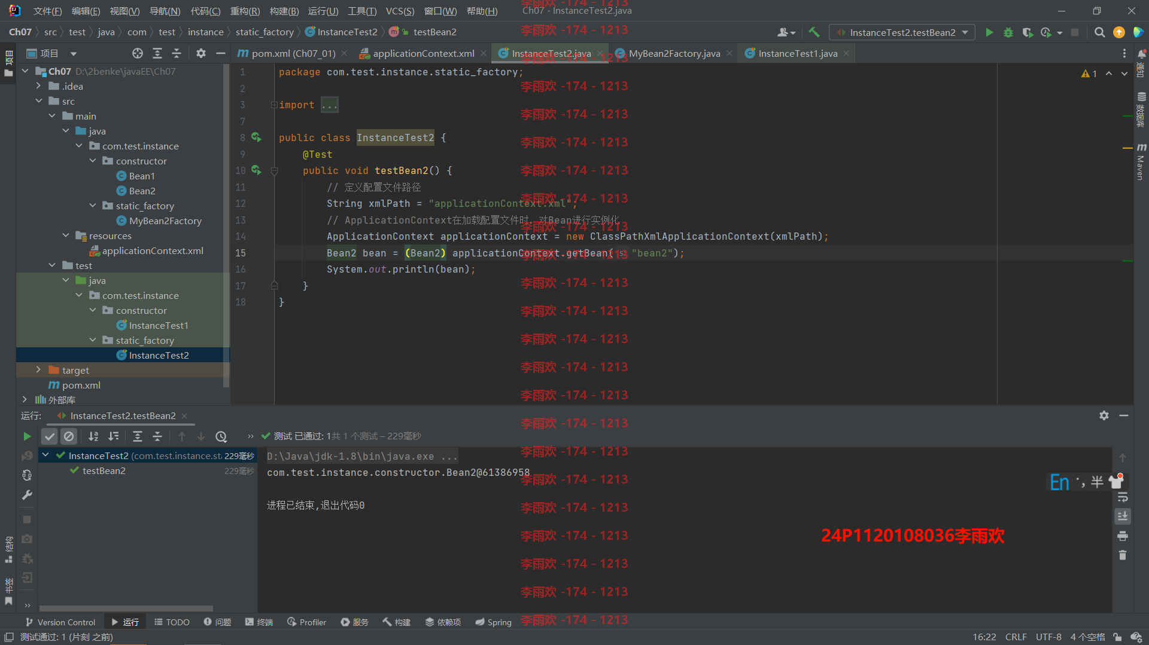The width and height of the screenshot is (1149, 645).
Task: Click En input method indicator
Action: pyautogui.click(x=1059, y=482)
